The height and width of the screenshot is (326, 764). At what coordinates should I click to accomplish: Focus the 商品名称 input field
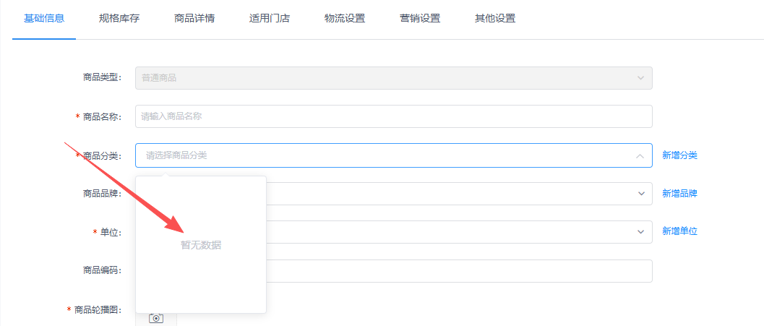(x=393, y=116)
